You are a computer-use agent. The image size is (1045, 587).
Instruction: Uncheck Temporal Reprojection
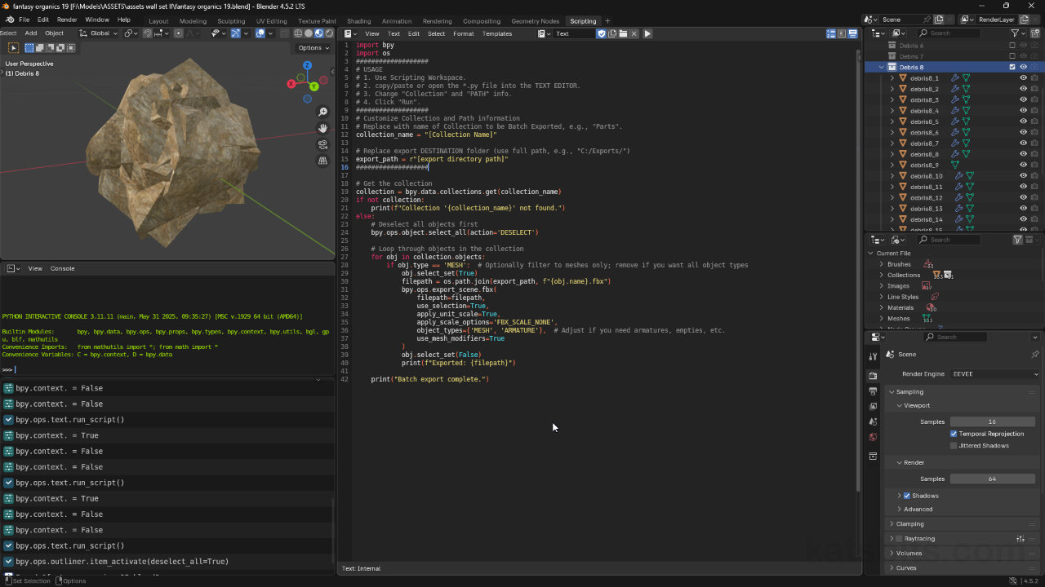tap(954, 434)
